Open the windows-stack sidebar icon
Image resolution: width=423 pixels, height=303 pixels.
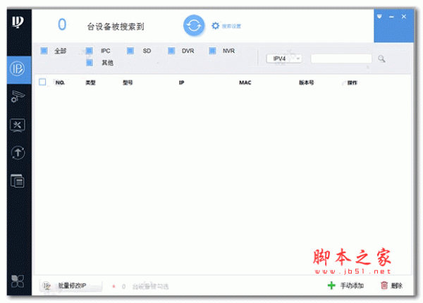(x=17, y=181)
